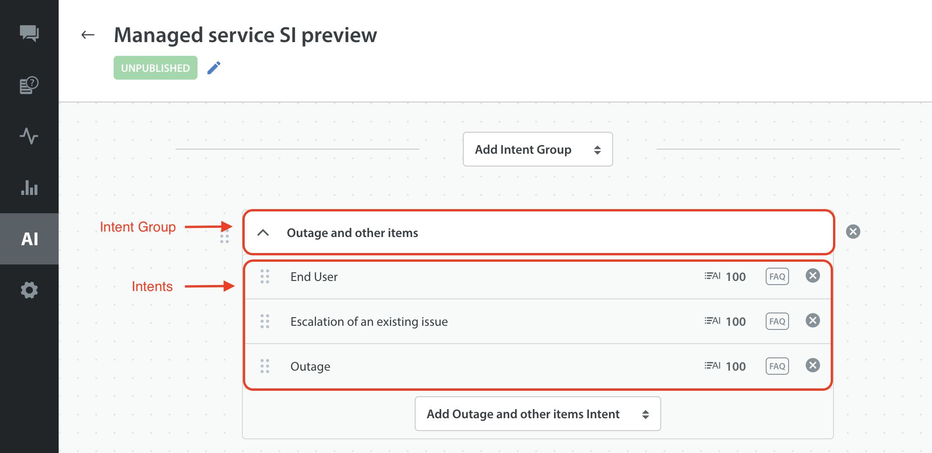Screen dimensions: 932x453
Task: Open the Add Intent Group dropdown
Action: pos(537,150)
